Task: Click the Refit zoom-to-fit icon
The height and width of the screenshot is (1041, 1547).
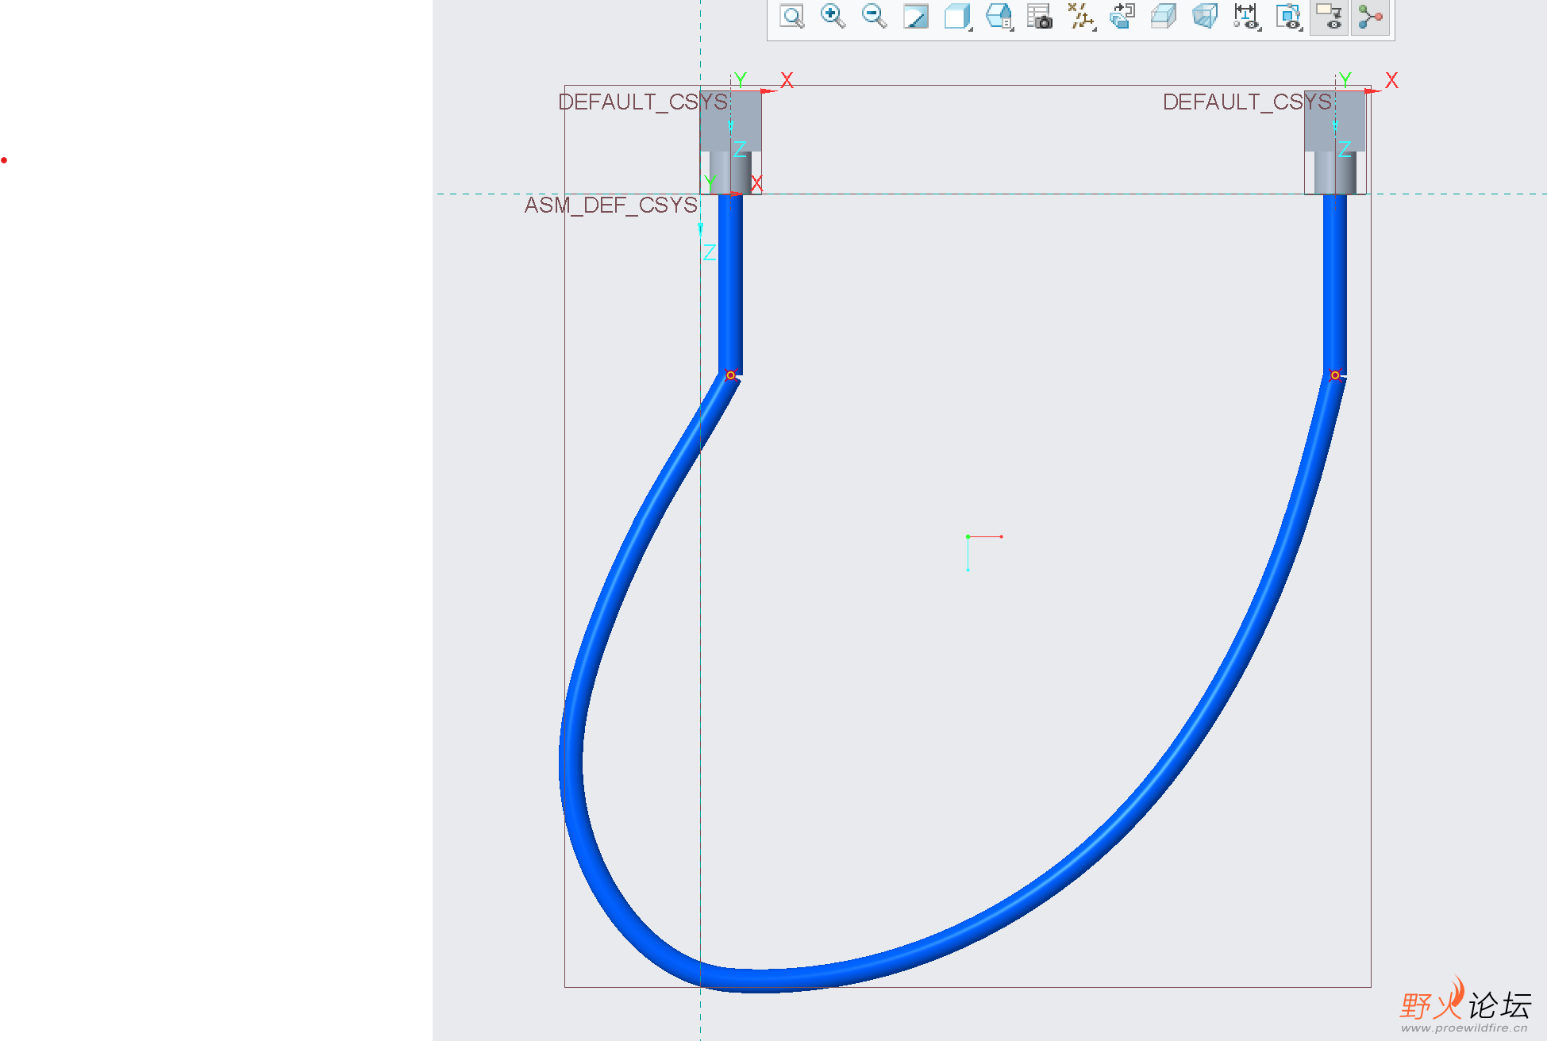Action: 792,17
